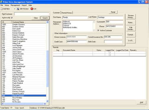Click the Customer Name column header
The height and width of the screenshot is (110, 149).
tap(29, 22)
